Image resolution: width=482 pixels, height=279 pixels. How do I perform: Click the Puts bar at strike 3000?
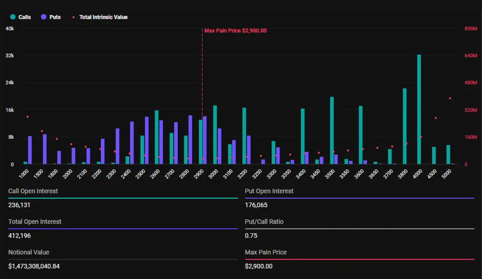tap(219, 146)
